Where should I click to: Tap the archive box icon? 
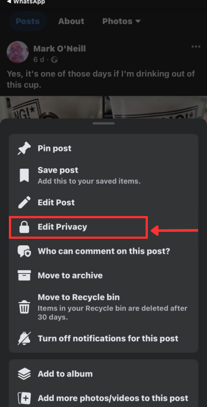tap(24, 275)
